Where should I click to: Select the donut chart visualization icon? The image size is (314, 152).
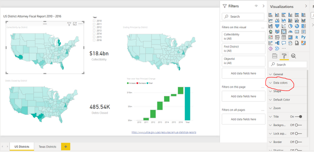coord(297,26)
